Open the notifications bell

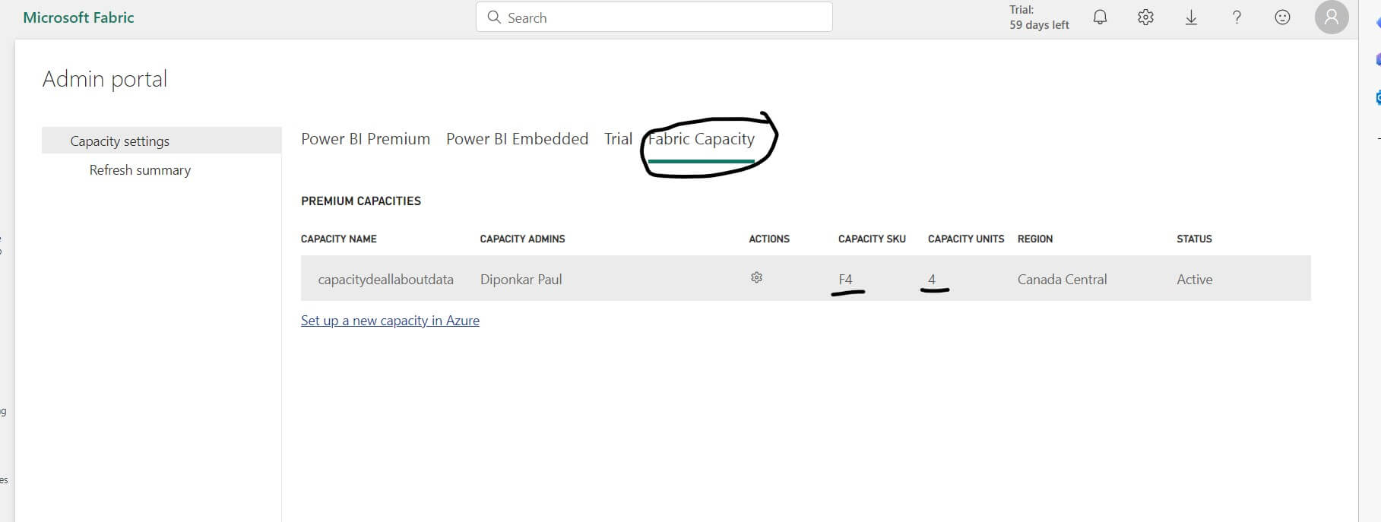tap(1100, 17)
